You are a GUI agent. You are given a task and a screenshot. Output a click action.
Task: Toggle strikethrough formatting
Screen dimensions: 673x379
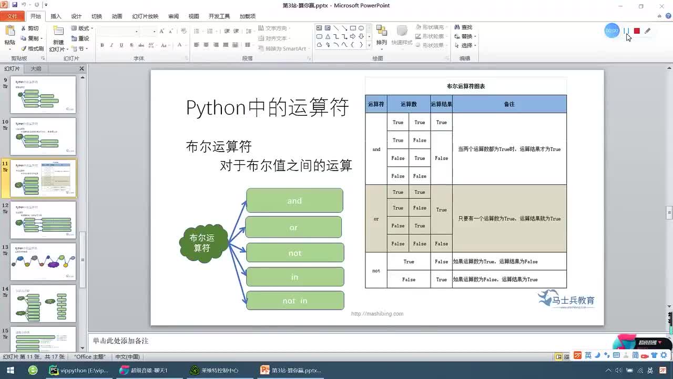(141, 45)
